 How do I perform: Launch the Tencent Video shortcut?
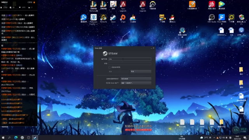221,5
